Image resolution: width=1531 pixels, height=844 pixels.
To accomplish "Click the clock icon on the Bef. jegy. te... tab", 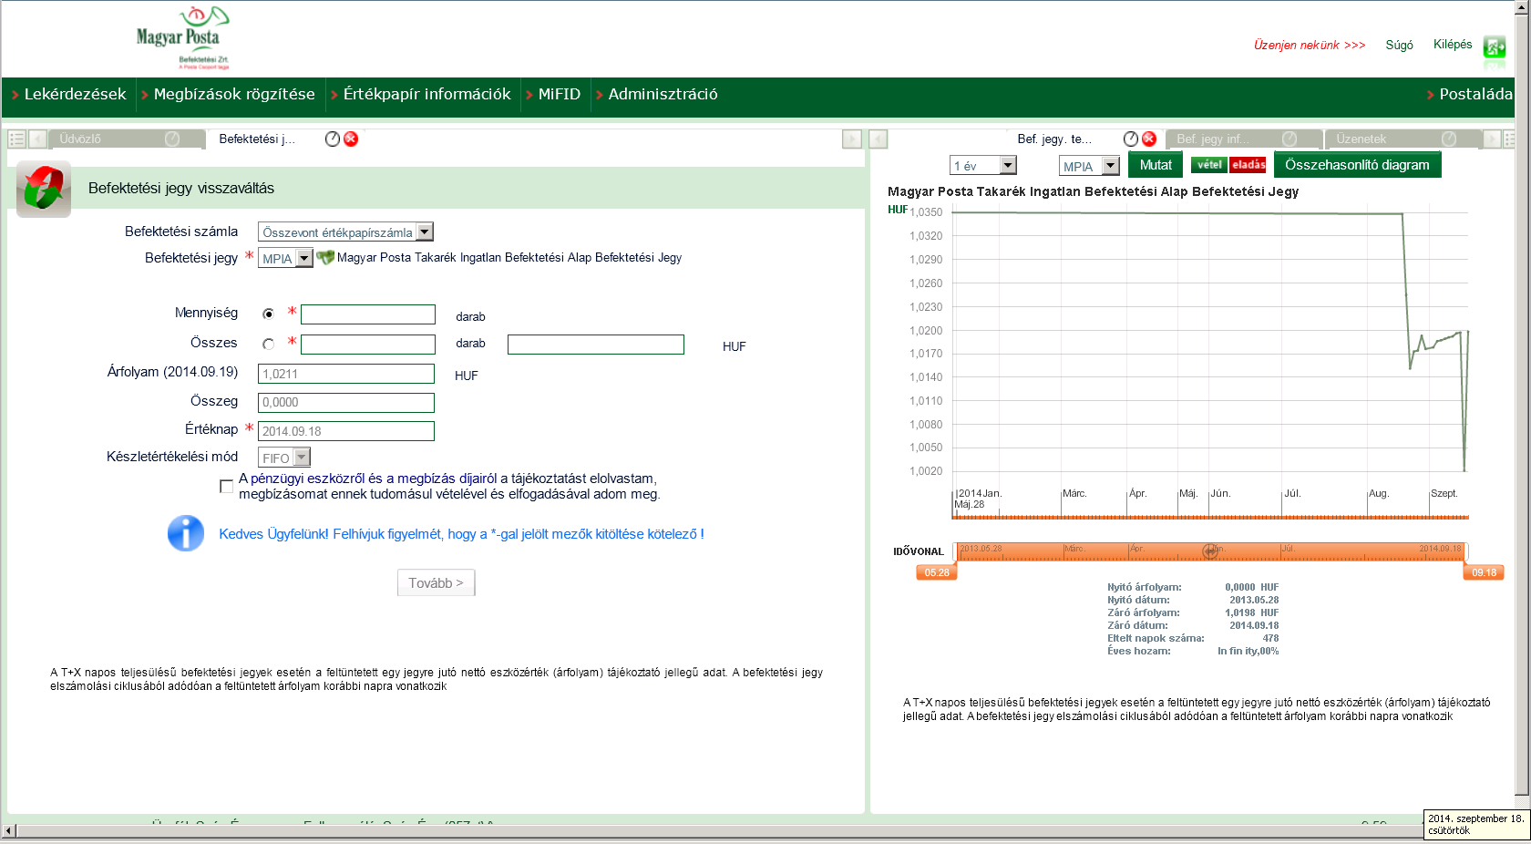I will click(x=1131, y=139).
